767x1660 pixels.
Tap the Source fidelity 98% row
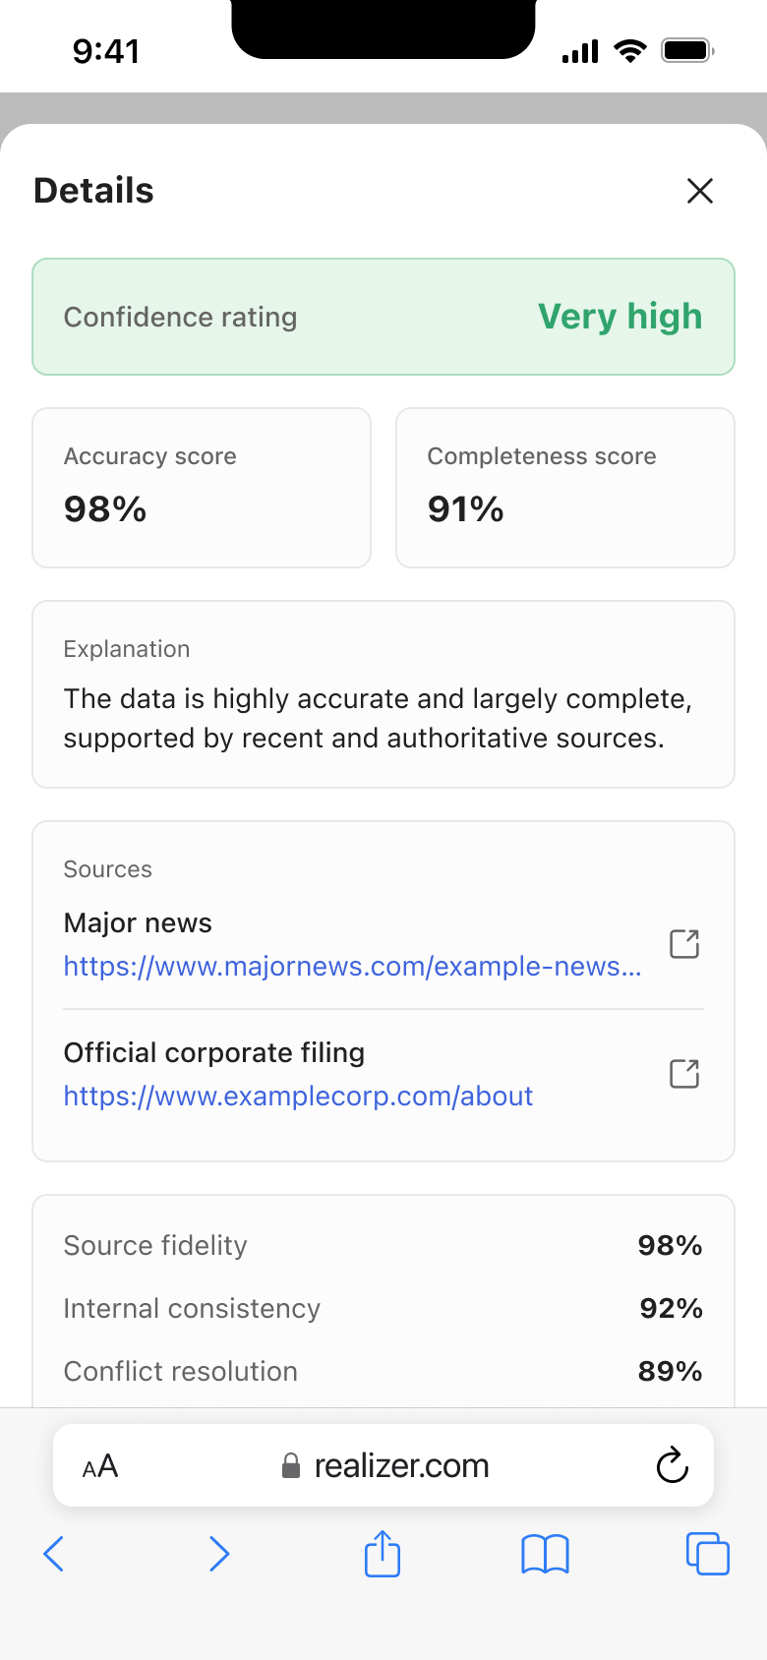pyautogui.click(x=383, y=1245)
